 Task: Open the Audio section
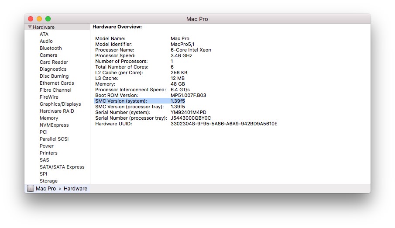[46, 41]
